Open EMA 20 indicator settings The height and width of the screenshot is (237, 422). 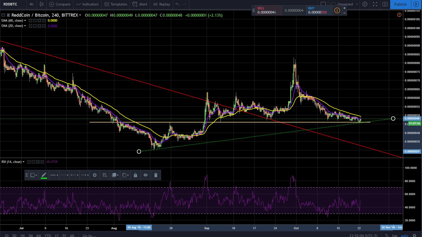(35, 26)
